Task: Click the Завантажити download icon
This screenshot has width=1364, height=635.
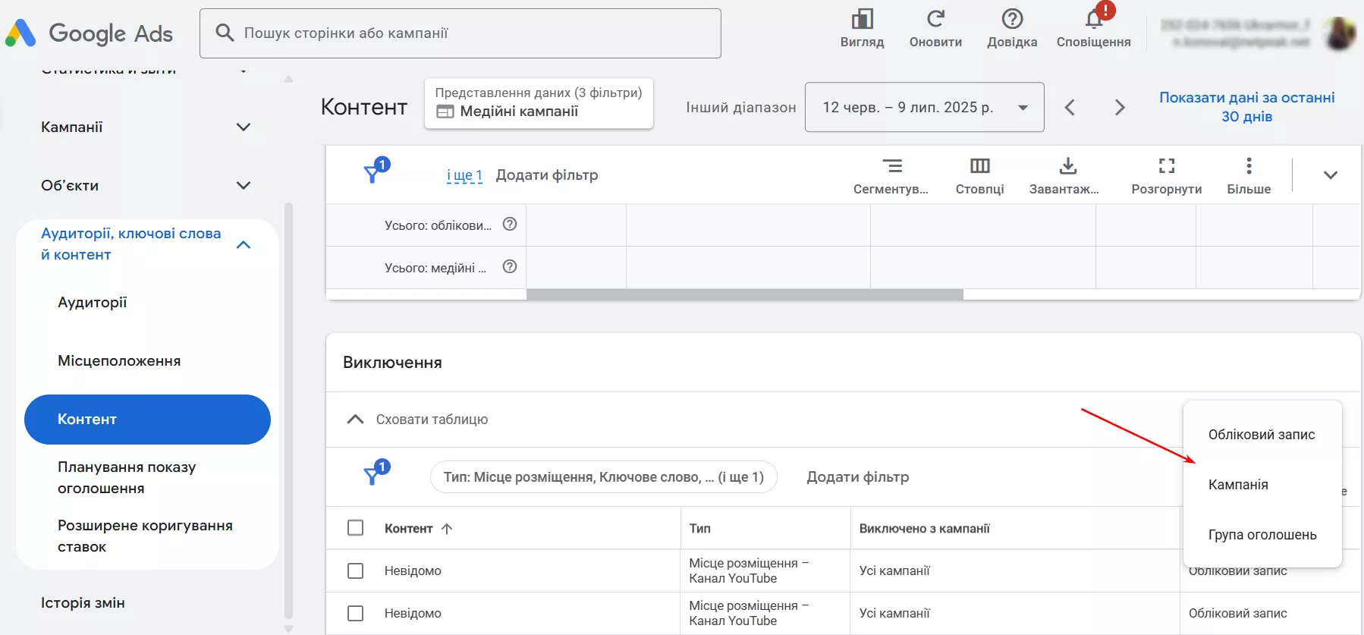Action: tap(1067, 165)
